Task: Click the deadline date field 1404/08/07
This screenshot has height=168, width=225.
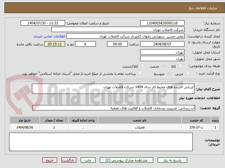Action: 162,44
